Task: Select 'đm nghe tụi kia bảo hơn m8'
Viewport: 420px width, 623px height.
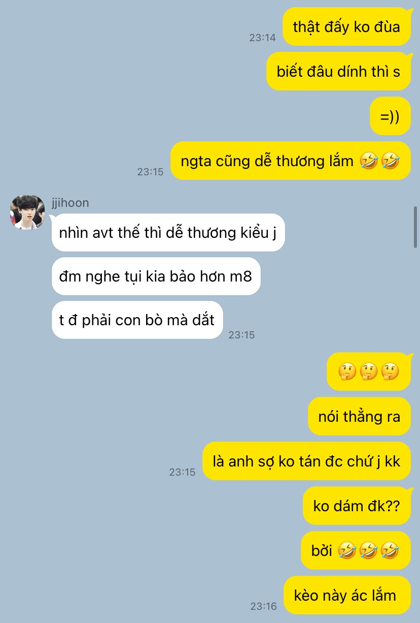Action: [156, 276]
